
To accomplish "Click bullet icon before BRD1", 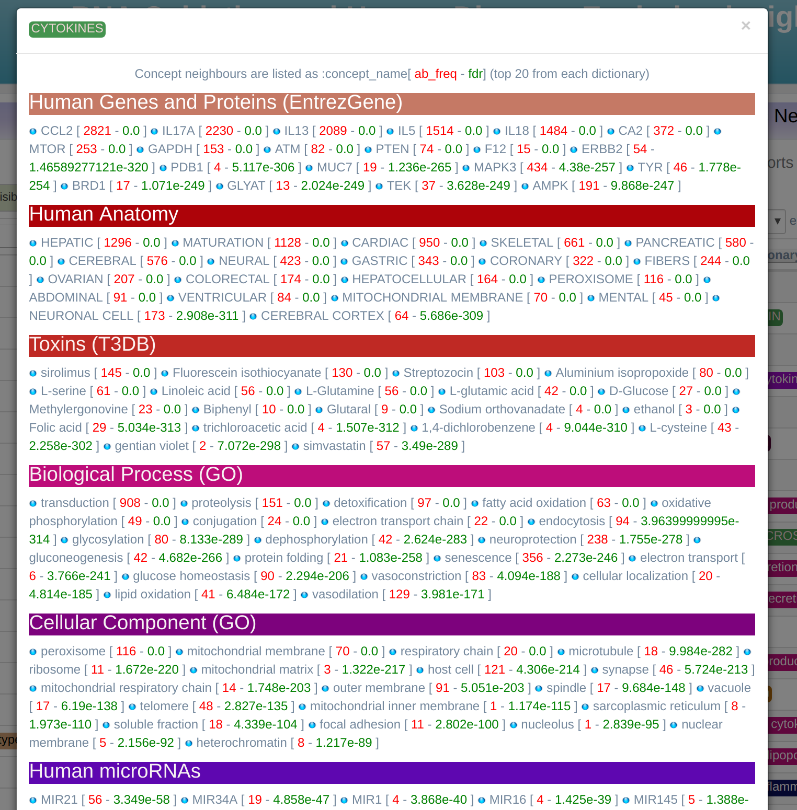I will pos(64,187).
